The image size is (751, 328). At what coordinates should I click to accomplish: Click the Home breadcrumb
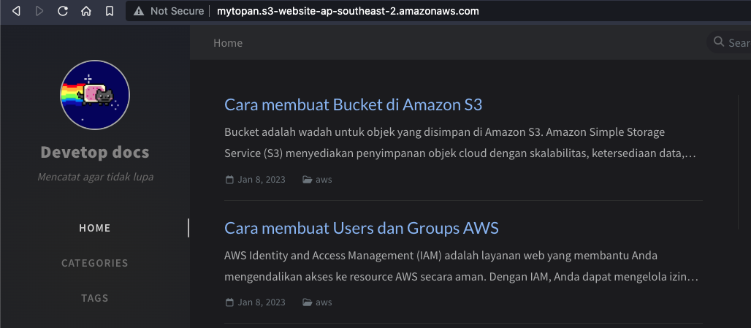point(228,43)
